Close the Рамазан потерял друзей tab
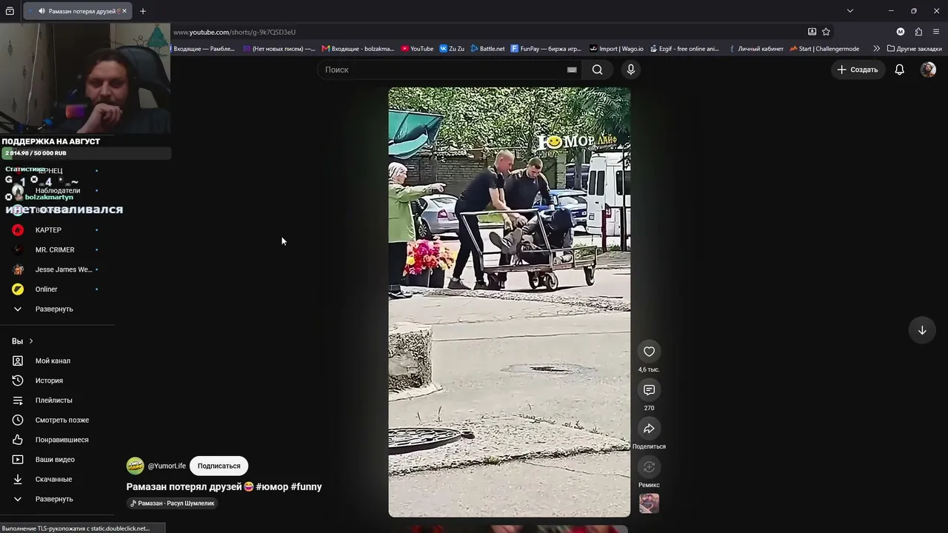This screenshot has height=533, width=948. [x=124, y=11]
